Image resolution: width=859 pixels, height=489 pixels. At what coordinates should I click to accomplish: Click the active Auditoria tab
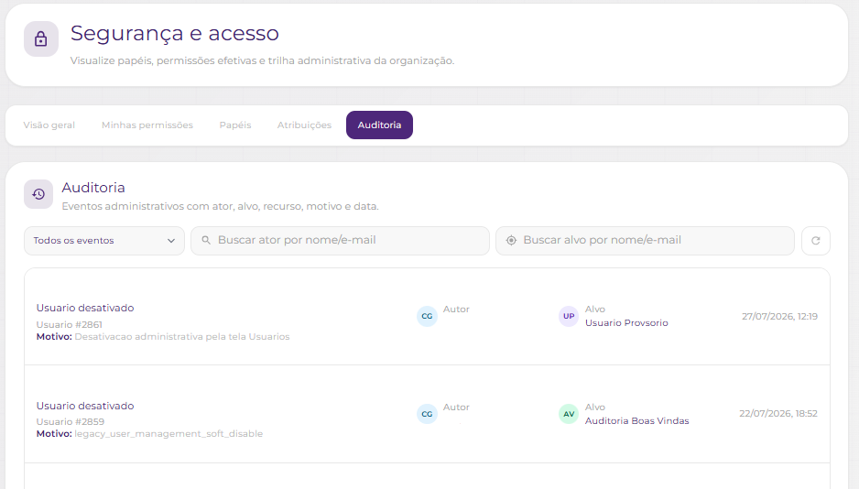[380, 125]
